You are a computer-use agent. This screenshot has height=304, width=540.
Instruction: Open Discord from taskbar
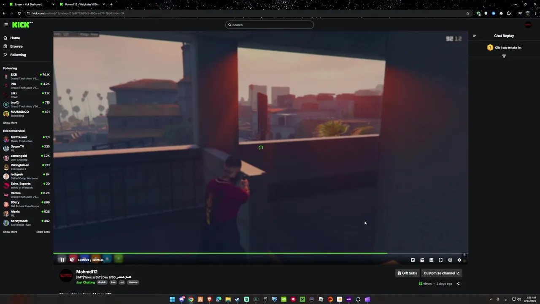tap(182, 299)
